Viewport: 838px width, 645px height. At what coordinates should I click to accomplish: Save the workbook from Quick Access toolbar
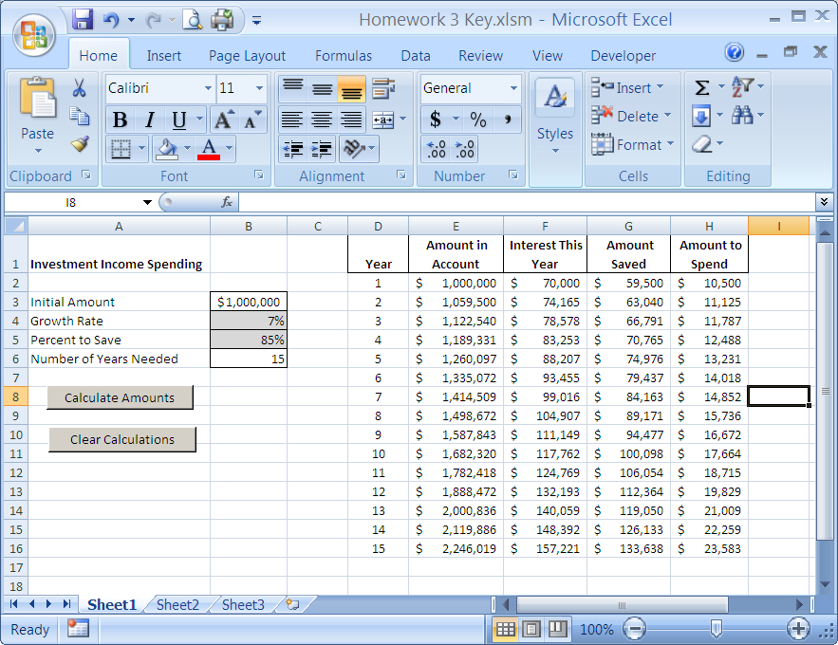[x=83, y=19]
